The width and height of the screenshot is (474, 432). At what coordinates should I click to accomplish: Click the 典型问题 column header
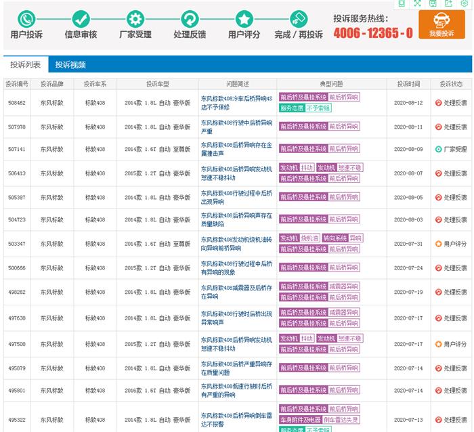331,84
